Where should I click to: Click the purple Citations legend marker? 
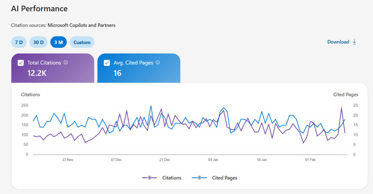pos(149,178)
